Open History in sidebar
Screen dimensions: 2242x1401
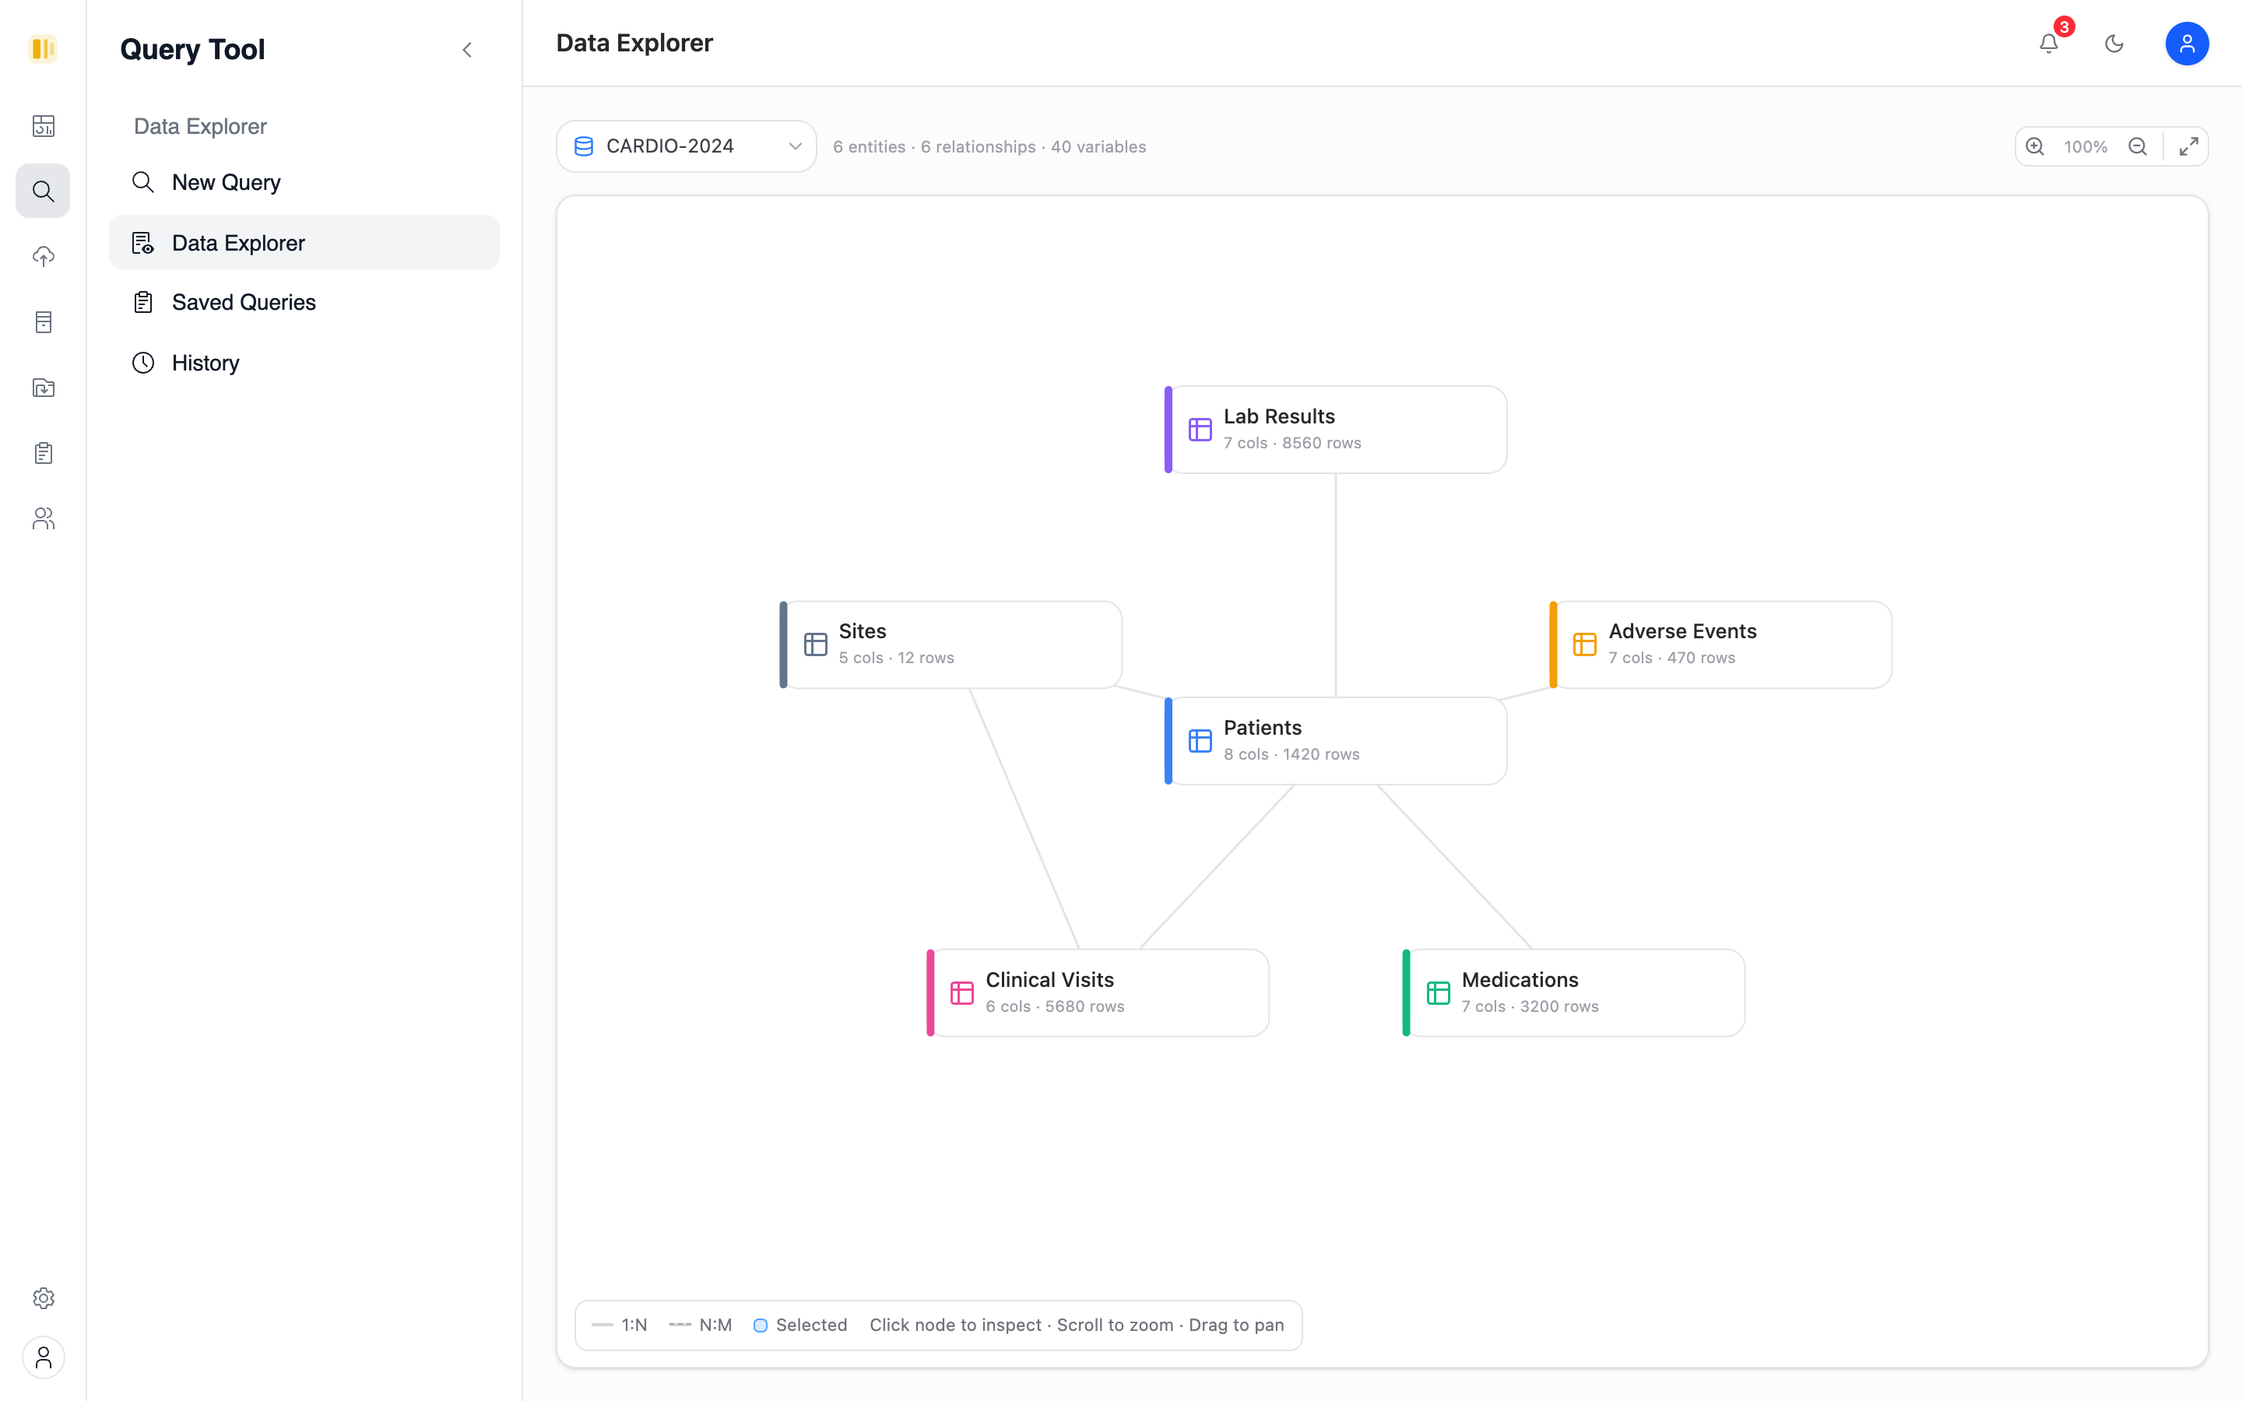click(x=304, y=362)
